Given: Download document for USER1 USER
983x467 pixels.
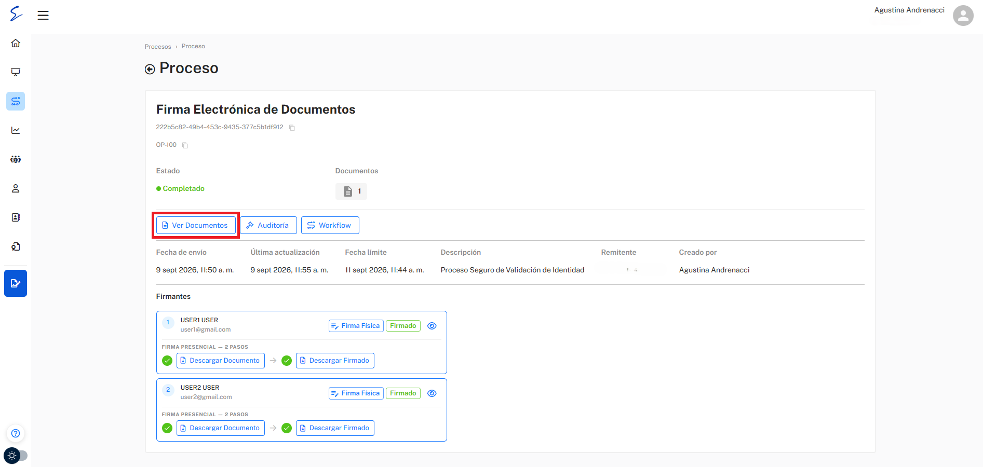Looking at the screenshot, I should pos(221,361).
